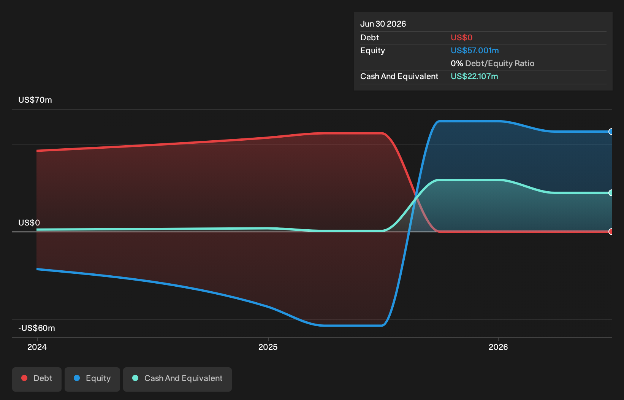
Task: Click the red US$0 debt value
Action: 461,38
